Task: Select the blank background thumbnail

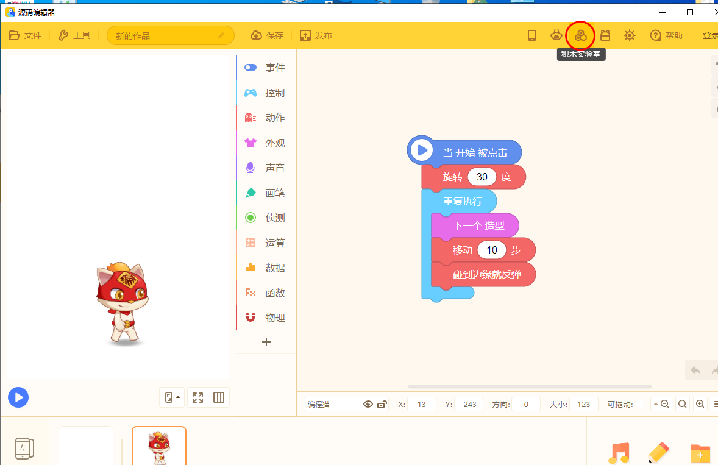Action: [85, 445]
